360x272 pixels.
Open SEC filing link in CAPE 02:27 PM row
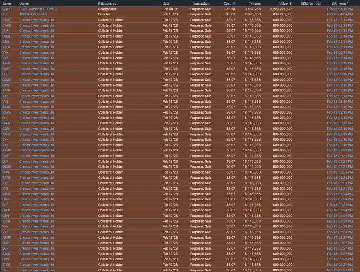340,243
